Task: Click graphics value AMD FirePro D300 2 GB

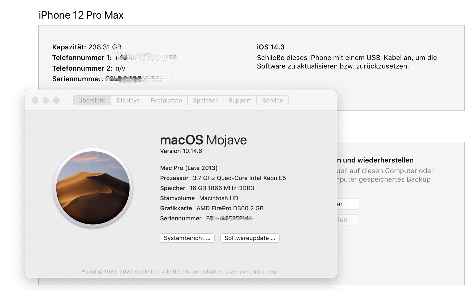Action: [x=230, y=208]
